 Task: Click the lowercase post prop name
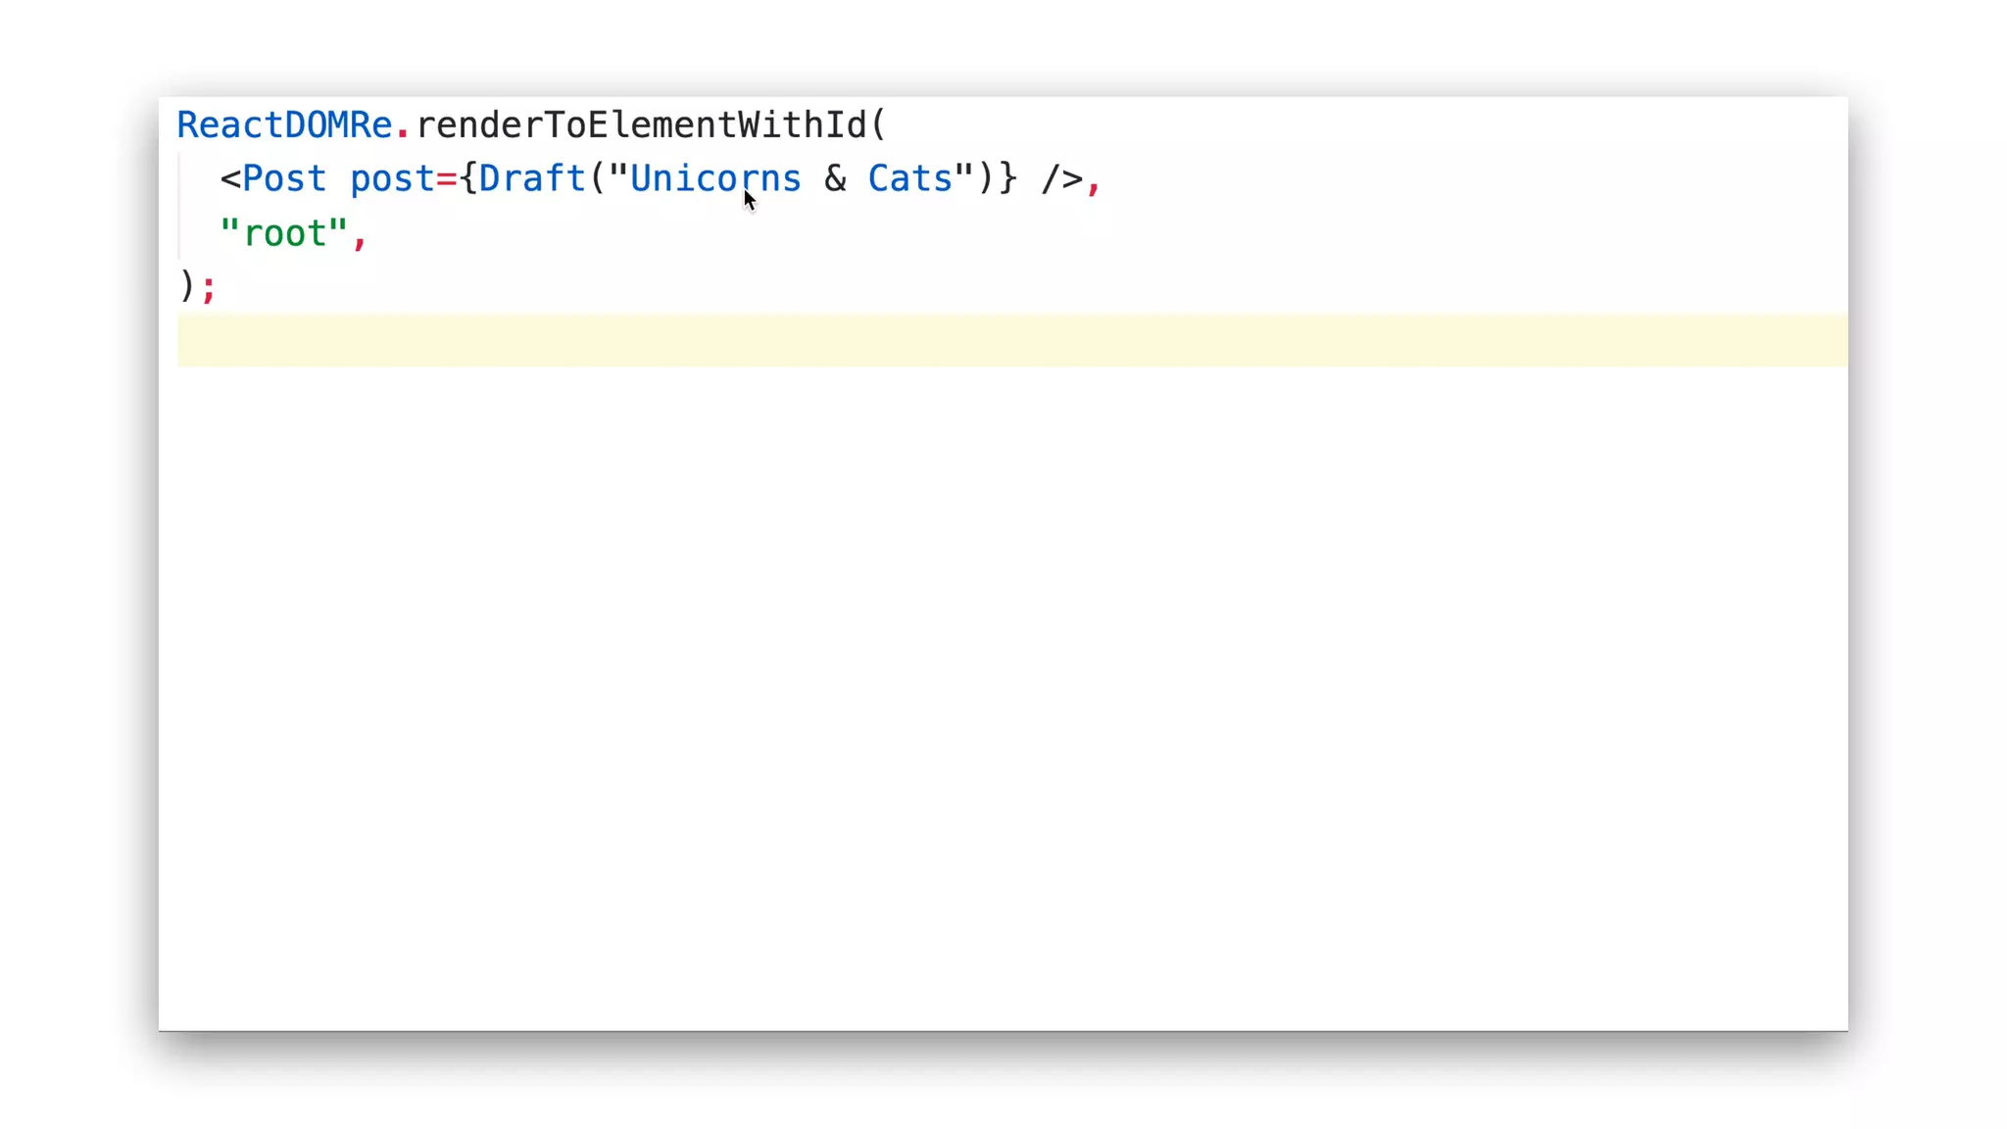tap(391, 179)
